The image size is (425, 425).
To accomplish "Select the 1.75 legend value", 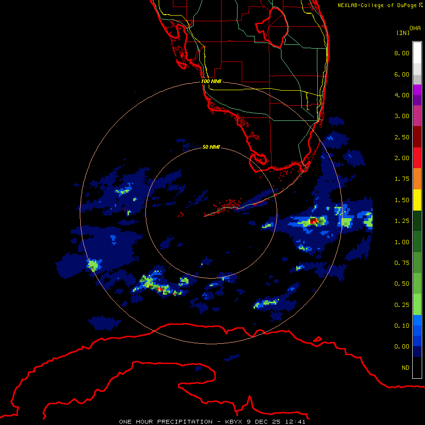I will click(x=402, y=179).
